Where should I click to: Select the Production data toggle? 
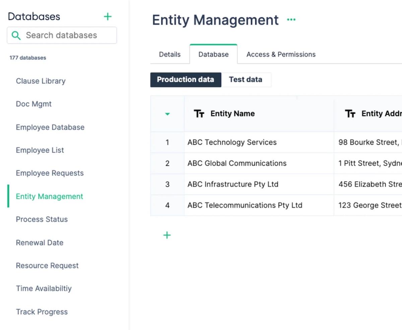pyautogui.click(x=186, y=80)
